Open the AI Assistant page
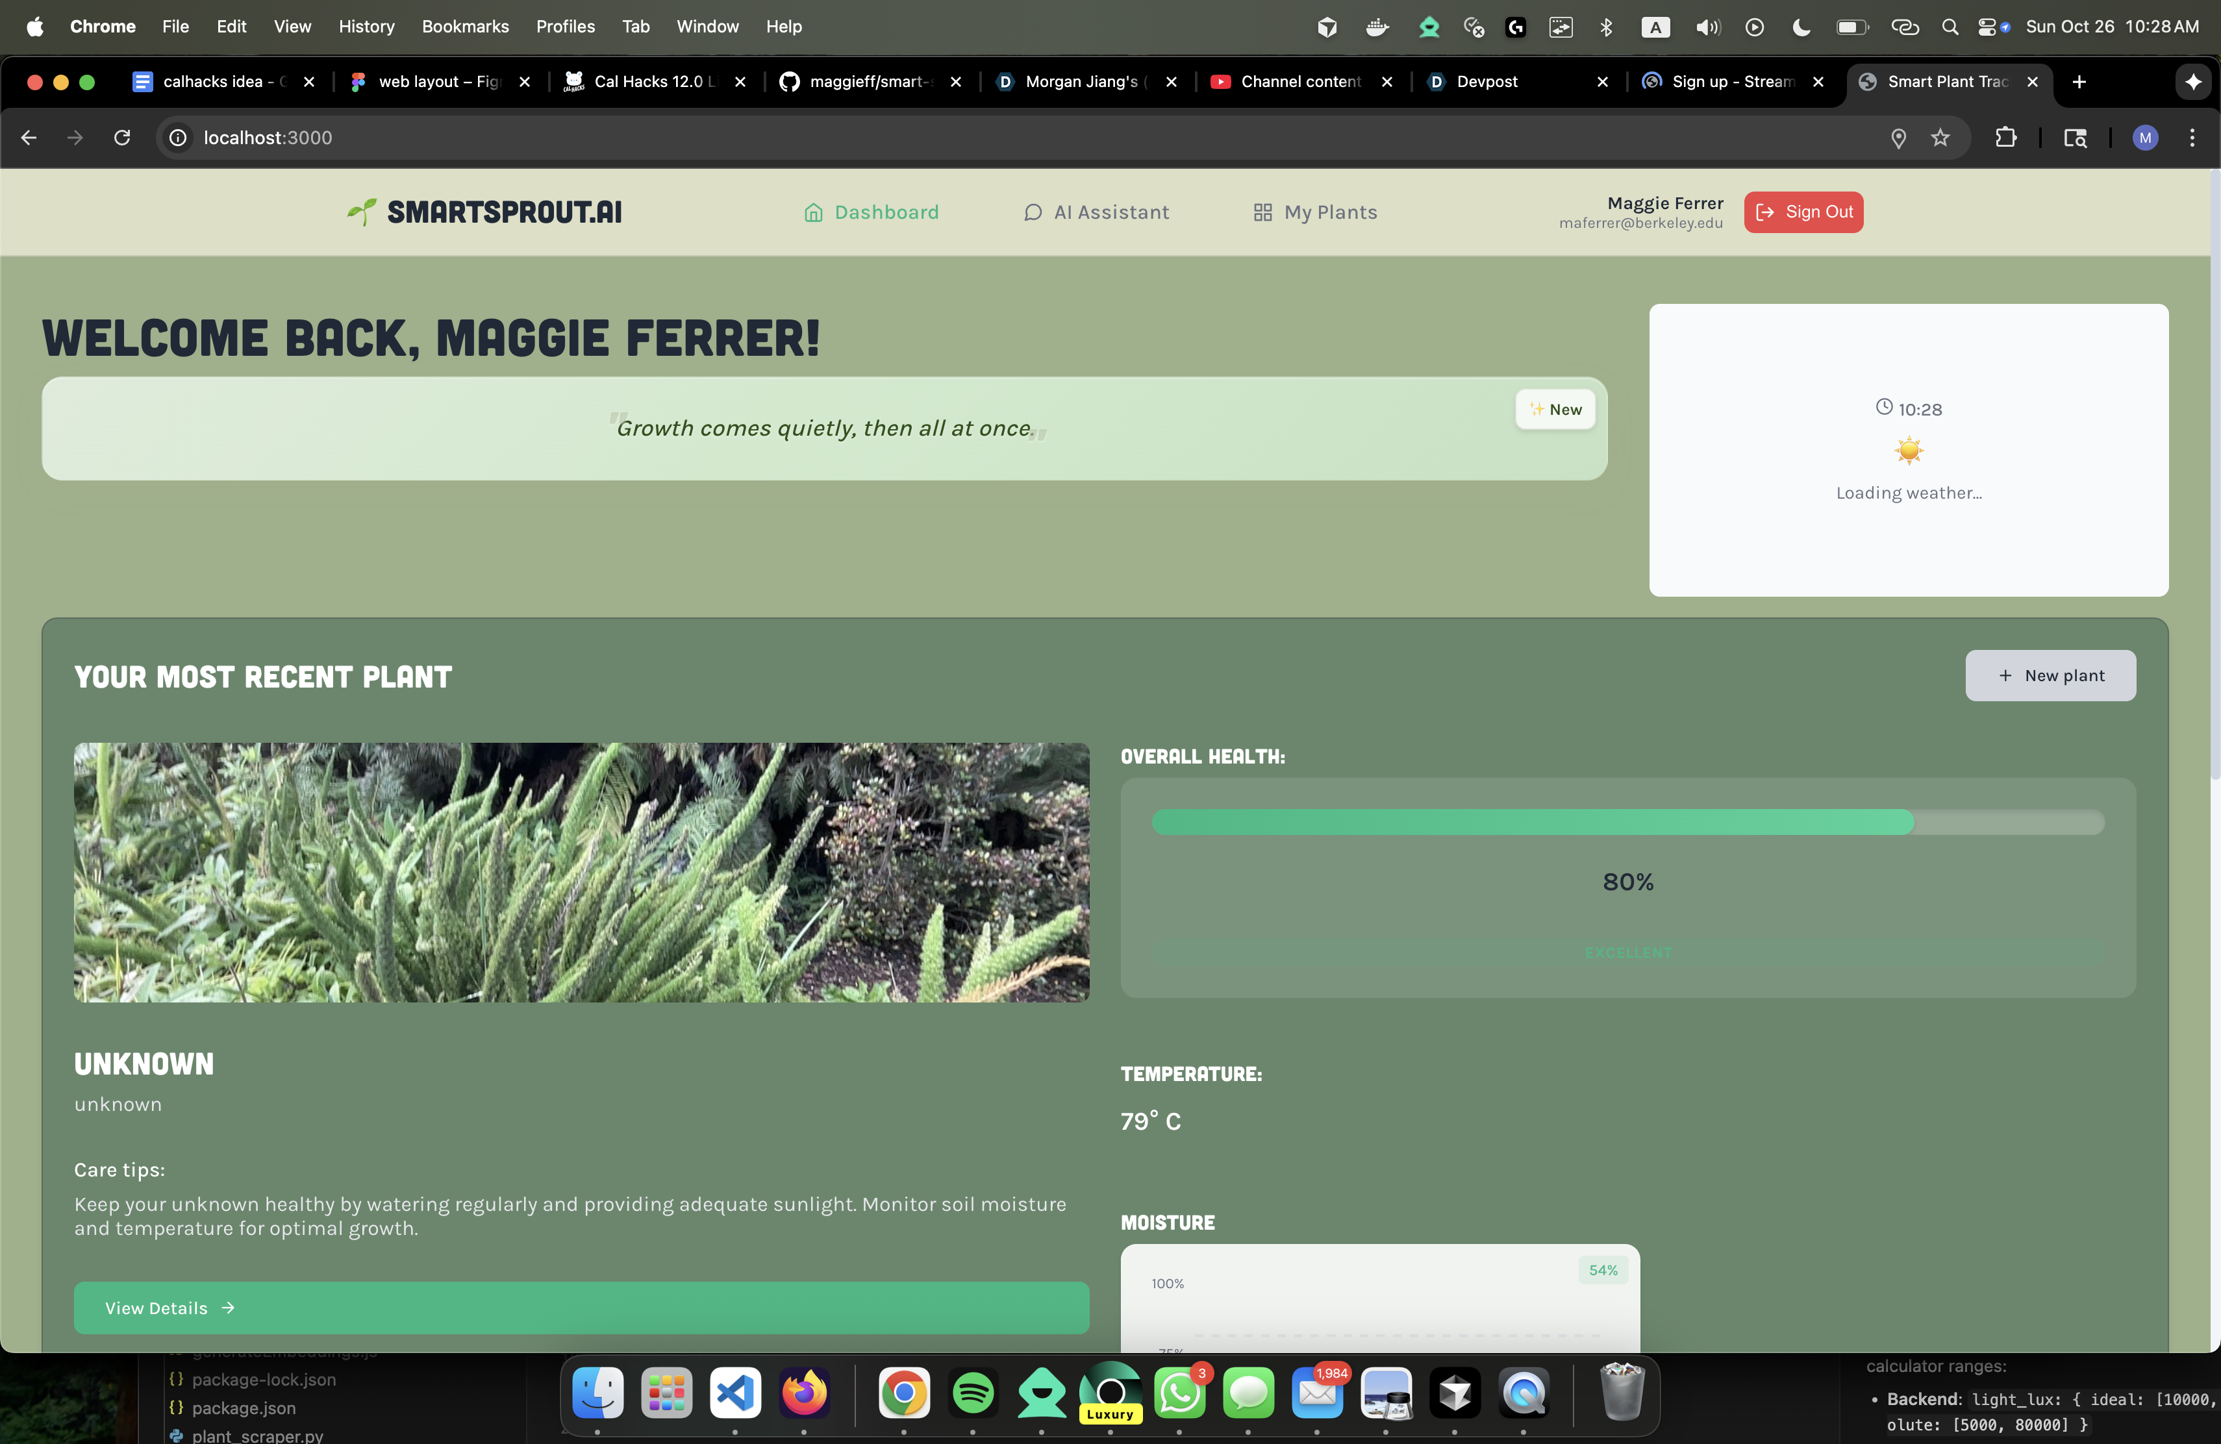Image resolution: width=2221 pixels, height=1444 pixels. pyautogui.click(x=1096, y=212)
